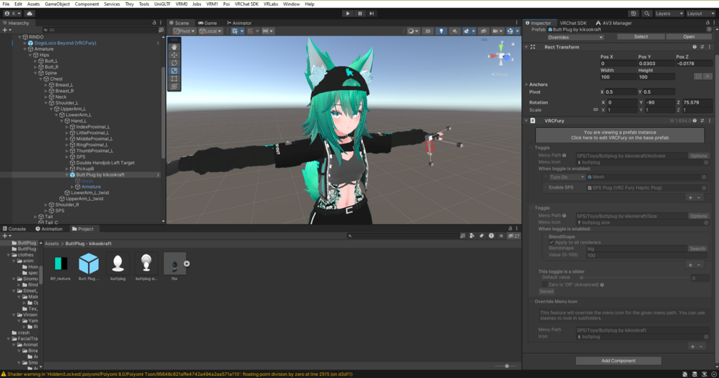Open the BP_texture asset thumbnail
719x378 pixels.
click(61, 264)
